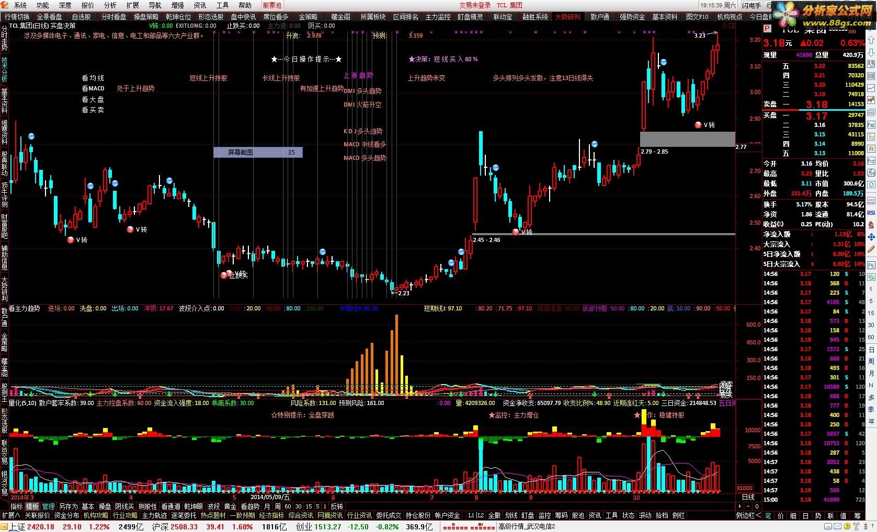
Task: Click the RSI indicator icon
Action: tap(871, 213)
